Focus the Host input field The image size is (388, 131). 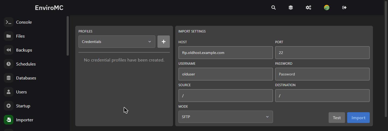[x=226, y=53]
